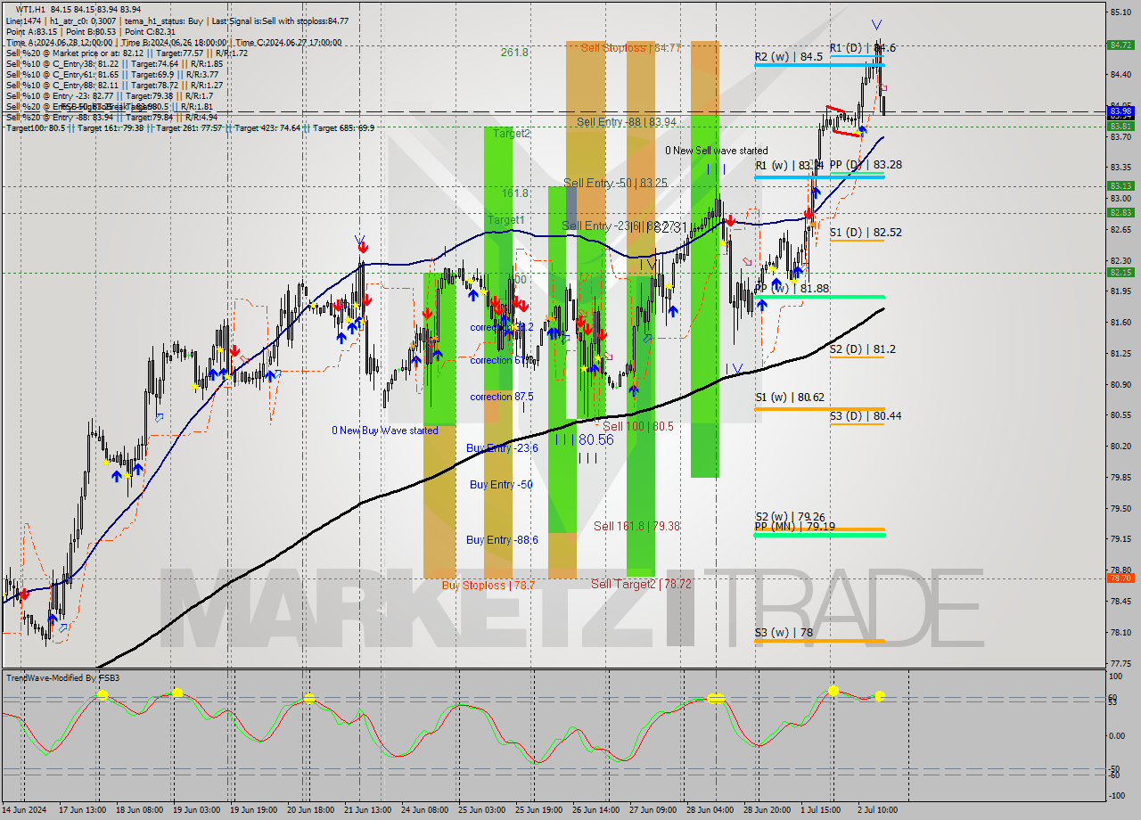Viewport: 1141px width, 820px height.
Task: Click the green 84.72 price tag on the price axis
Action: tap(1120, 45)
